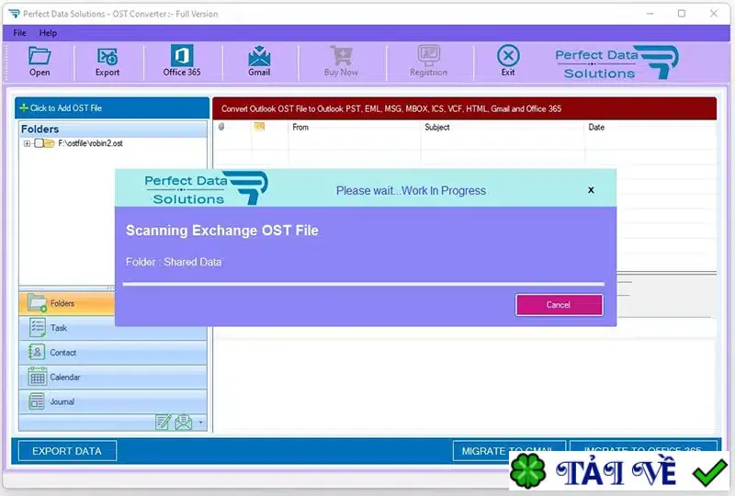Open navigation pane options dropdown arrow
Screen dimensions: 735x496
[200, 423]
